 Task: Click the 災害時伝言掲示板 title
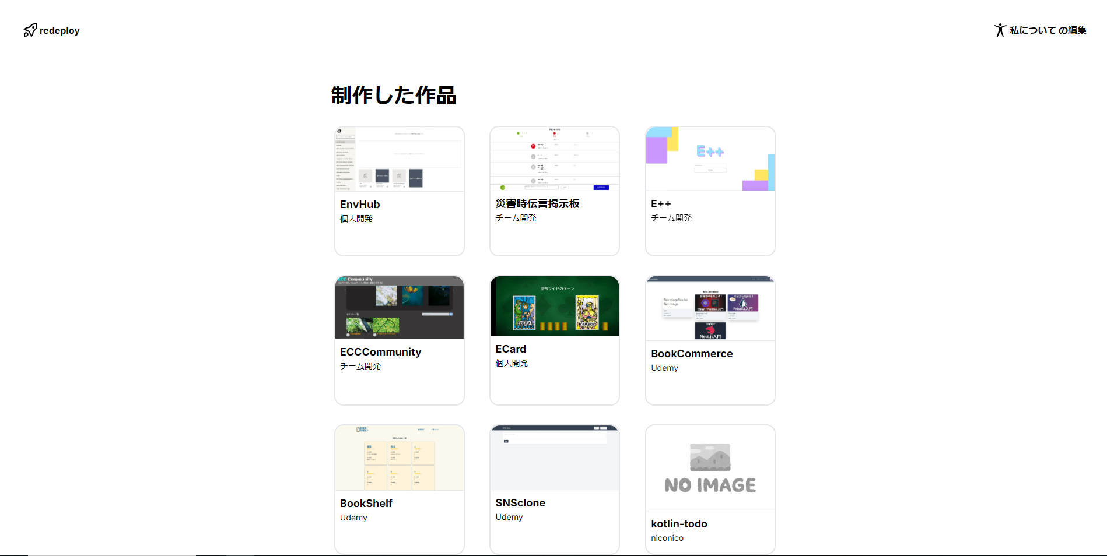pos(538,203)
